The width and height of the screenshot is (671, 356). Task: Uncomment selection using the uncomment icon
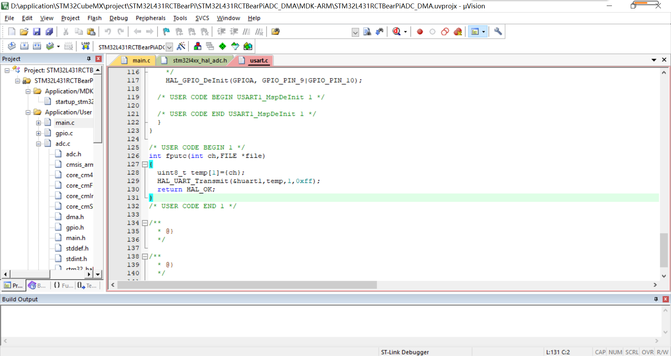click(x=259, y=32)
